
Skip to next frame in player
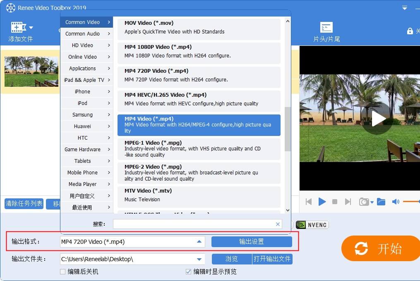(x=348, y=202)
